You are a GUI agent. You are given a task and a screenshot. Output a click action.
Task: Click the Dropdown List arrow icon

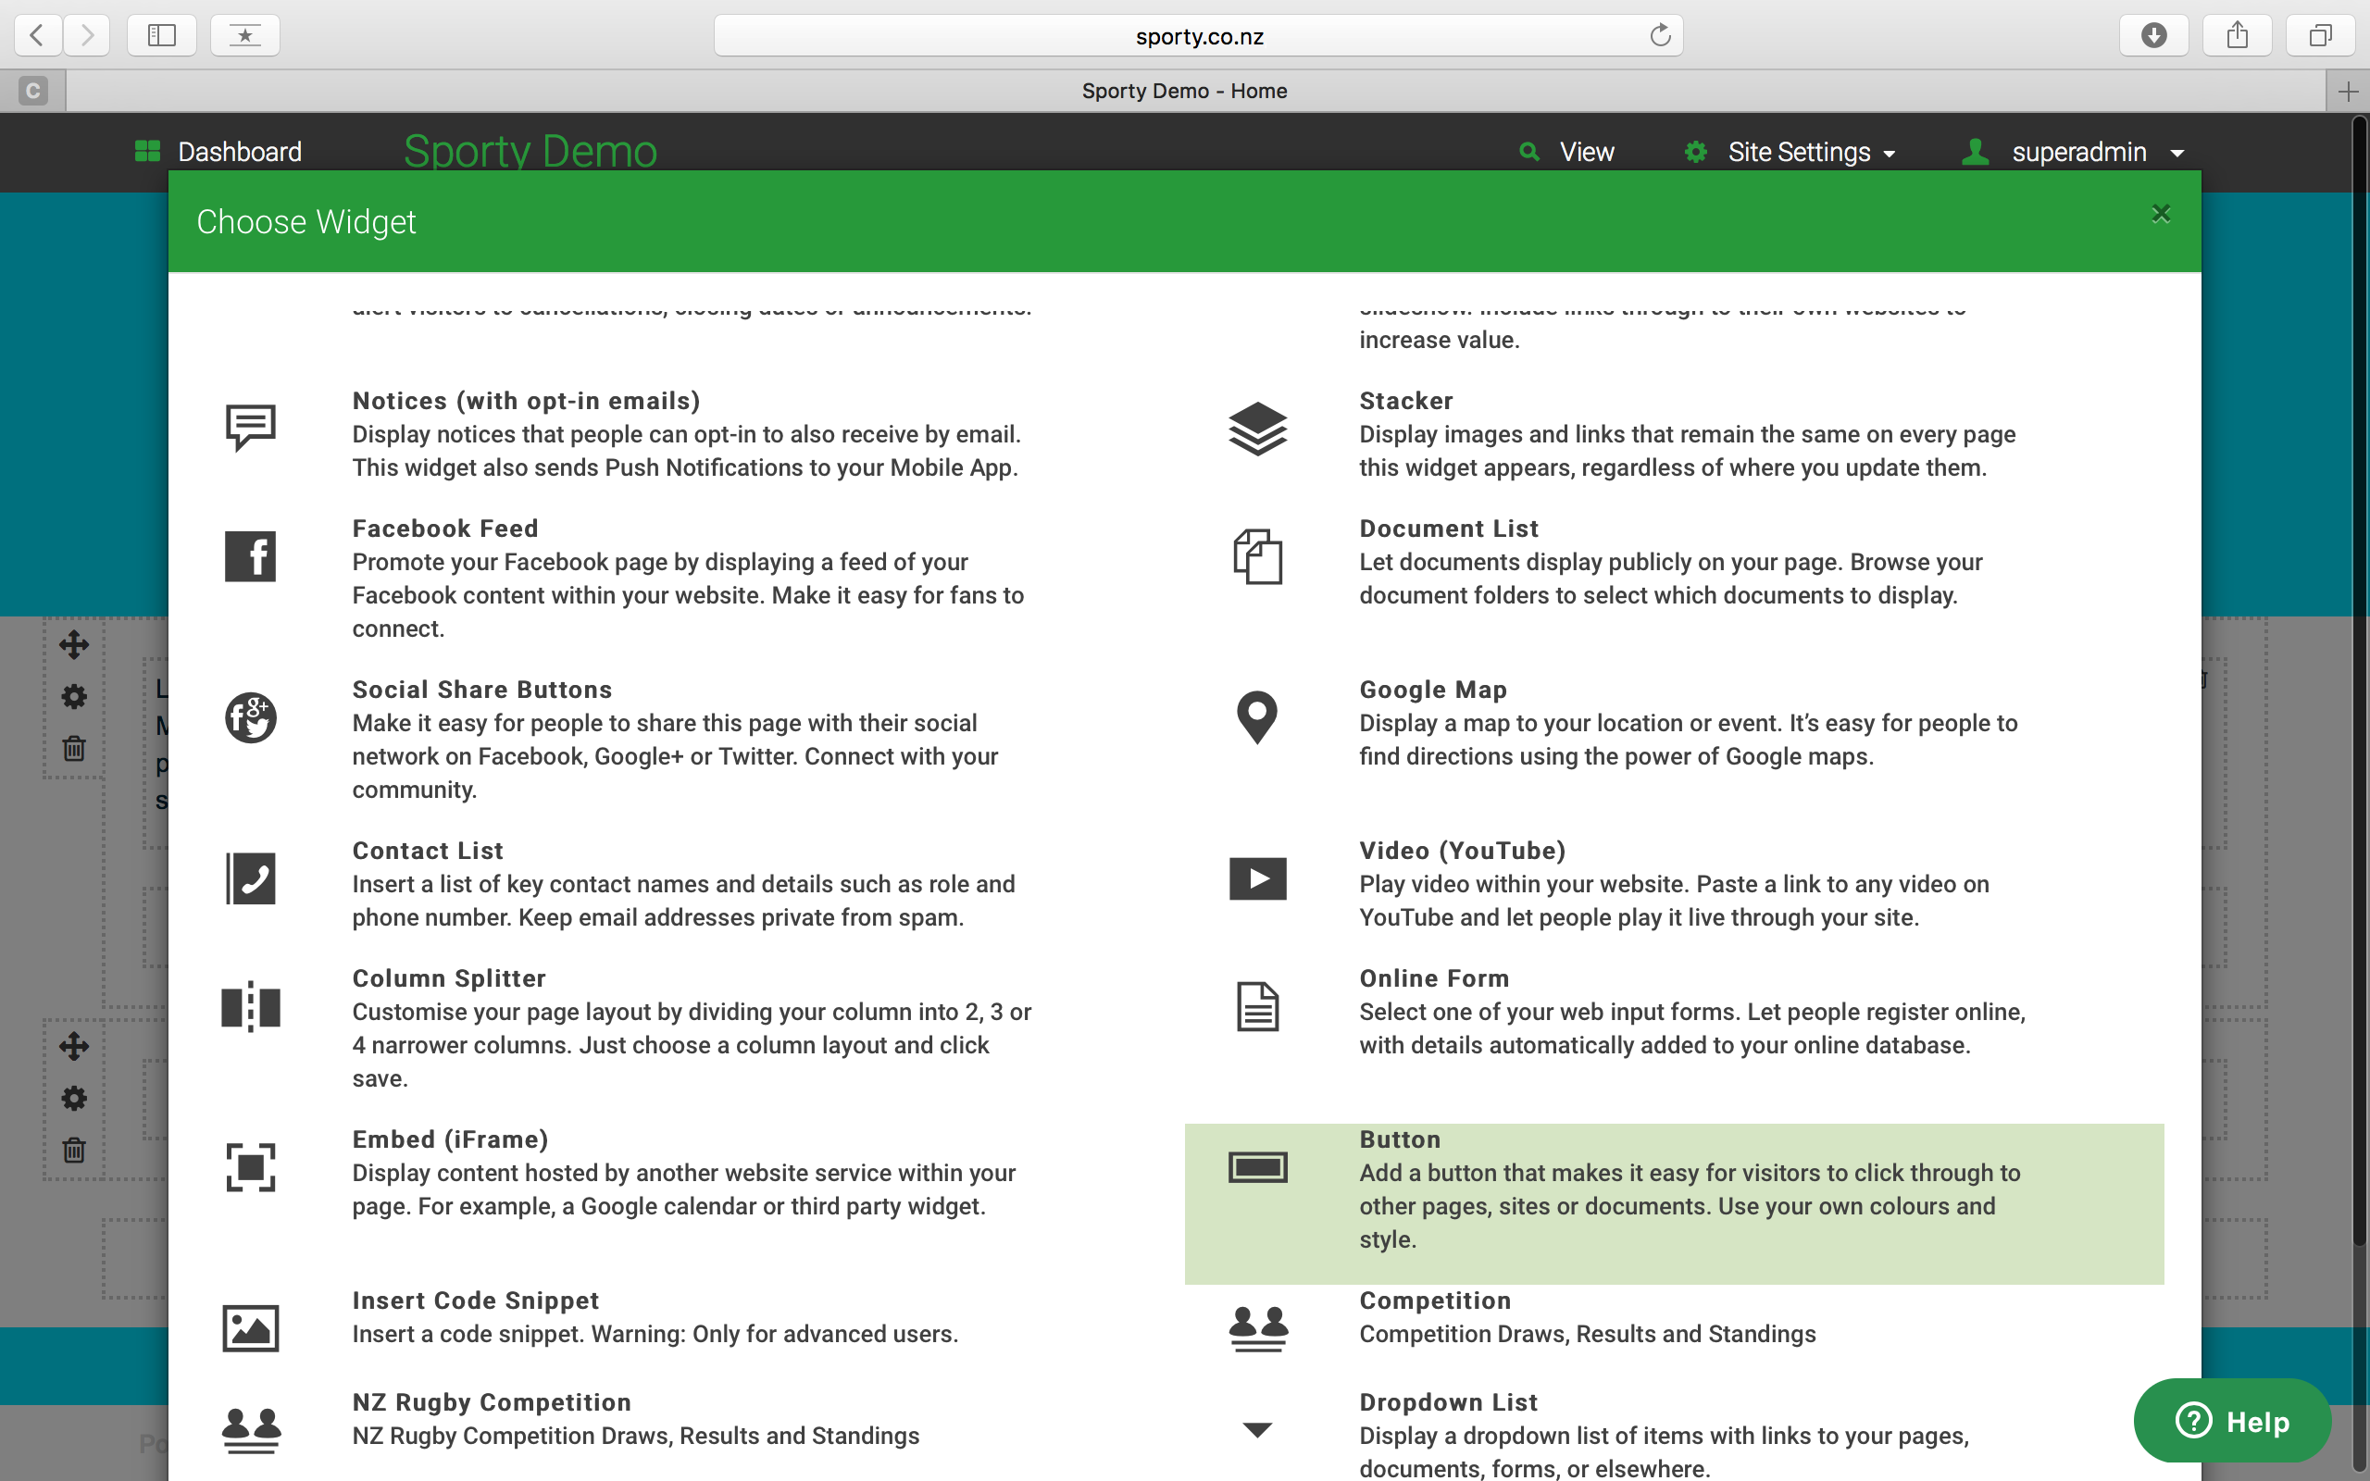coord(1257,1430)
